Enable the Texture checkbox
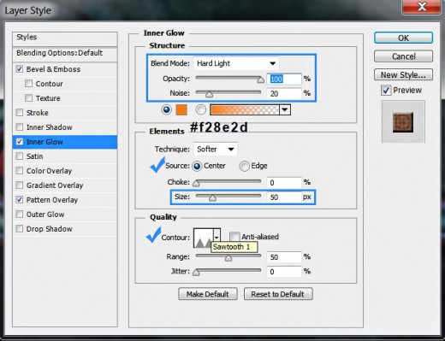The height and width of the screenshot is (341, 445). (28, 98)
